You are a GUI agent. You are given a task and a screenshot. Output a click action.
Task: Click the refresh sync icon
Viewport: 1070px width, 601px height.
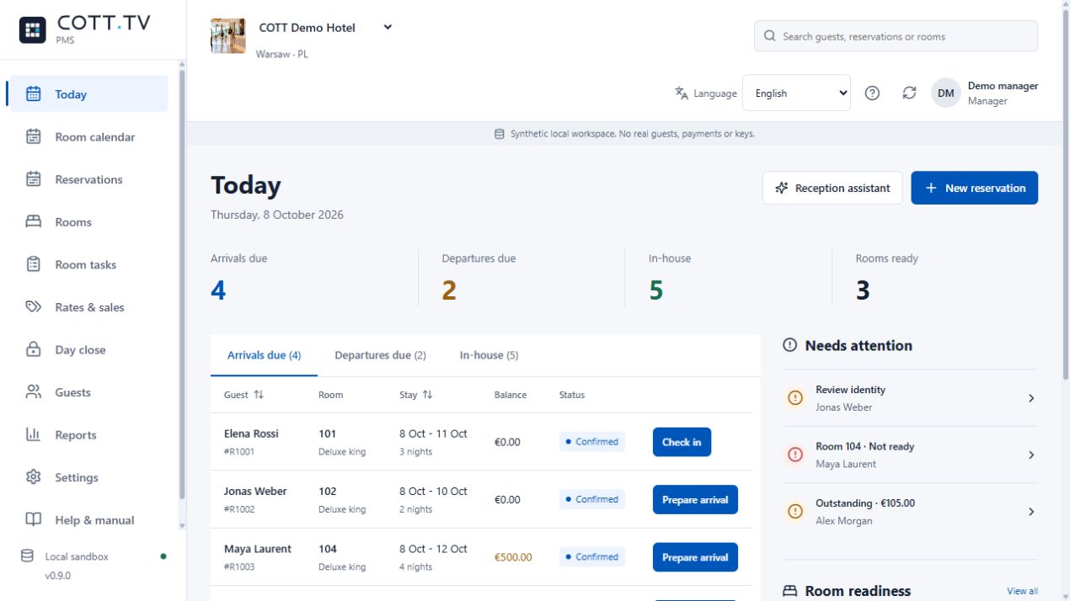tap(909, 93)
